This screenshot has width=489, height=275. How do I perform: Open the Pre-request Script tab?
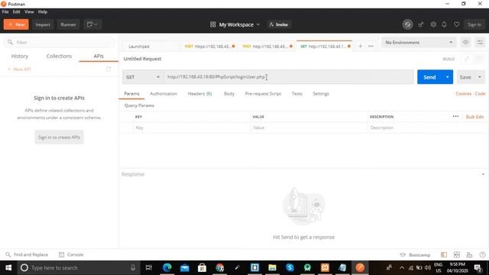263,93
